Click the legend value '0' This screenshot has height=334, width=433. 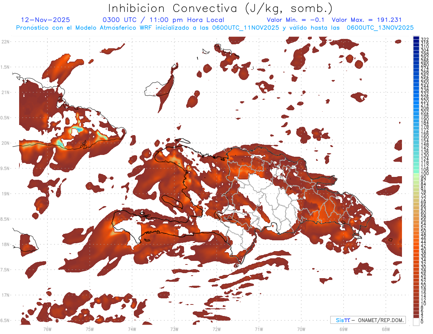422,322
